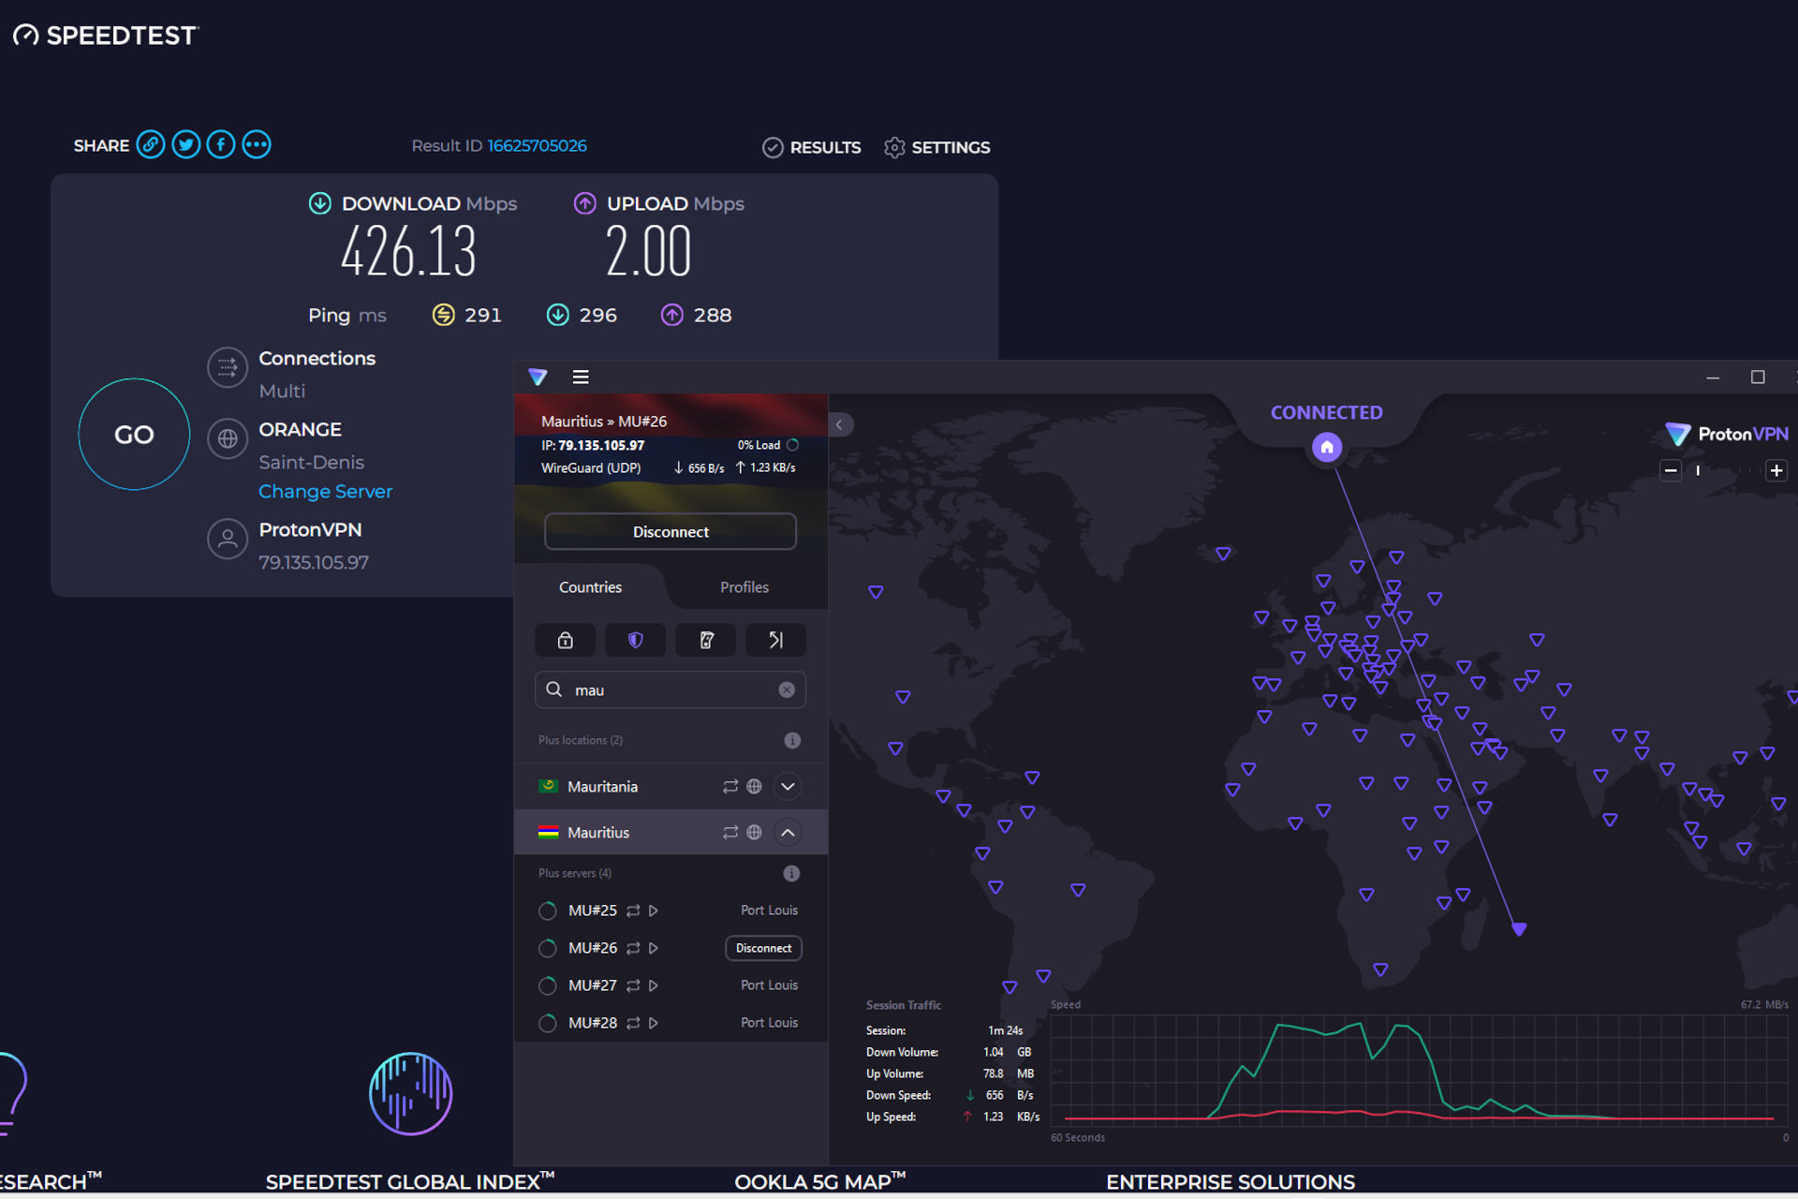Click the RESULTS menu item in Speedtest
The image size is (1798, 1199).
[809, 146]
